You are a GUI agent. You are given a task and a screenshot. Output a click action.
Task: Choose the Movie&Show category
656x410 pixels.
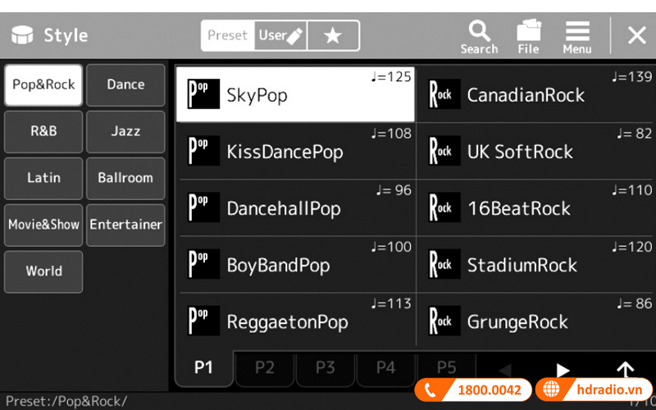point(43,225)
